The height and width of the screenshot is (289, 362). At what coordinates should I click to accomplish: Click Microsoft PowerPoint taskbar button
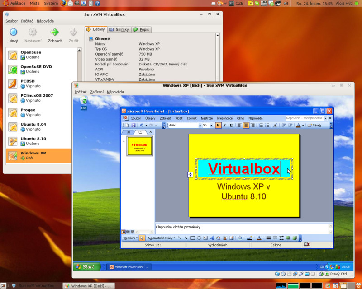point(129,267)
